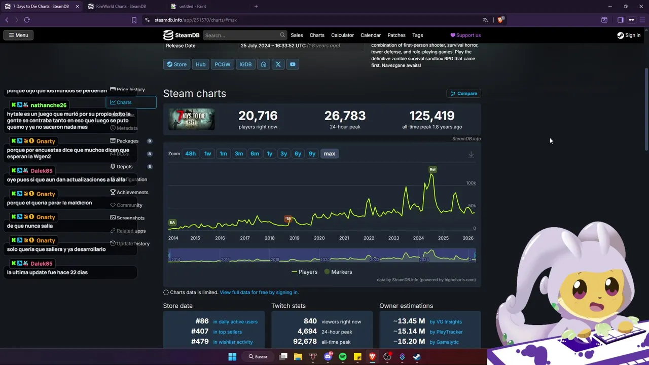Reload the page with the refresh icon
The width and height of the screenshot is (649, 365).
pyautogui.click(x=27, y=20)
